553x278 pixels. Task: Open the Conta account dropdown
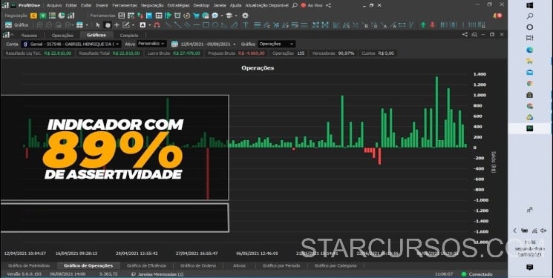[x=71, y=44]
